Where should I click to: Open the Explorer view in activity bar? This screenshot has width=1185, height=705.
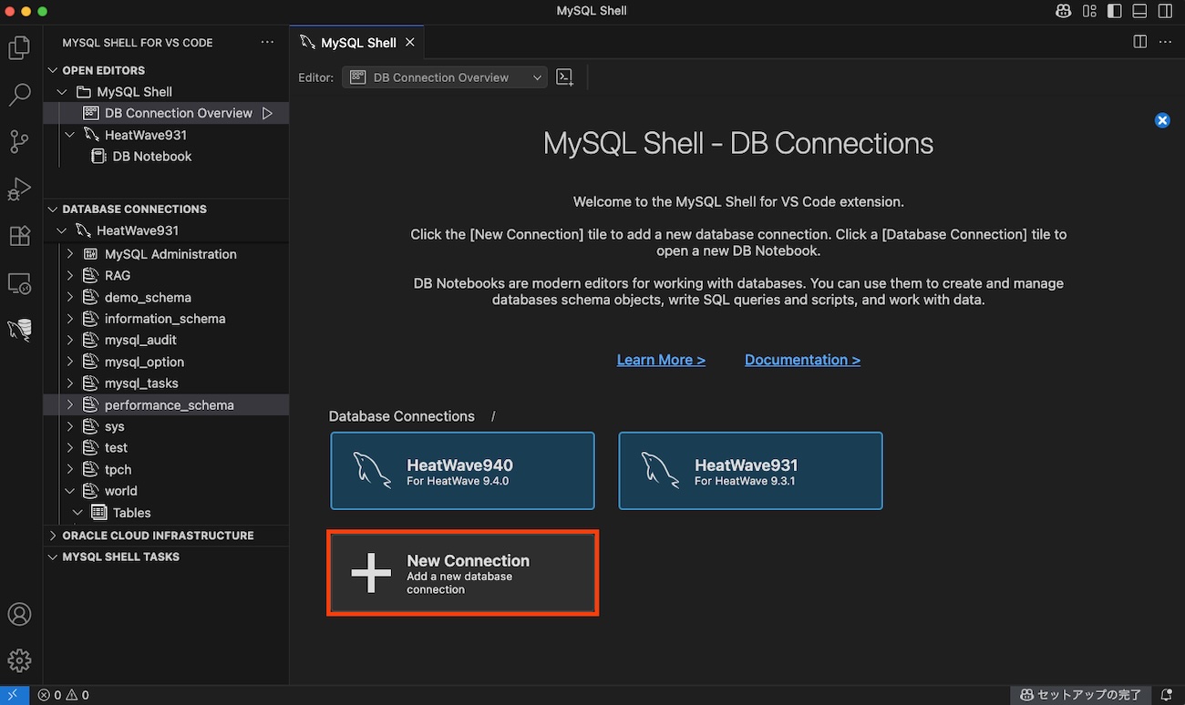pyautogui.click(x=19, y=47)
